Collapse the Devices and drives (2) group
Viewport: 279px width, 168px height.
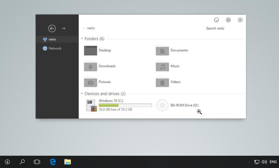tap(82, 93)
